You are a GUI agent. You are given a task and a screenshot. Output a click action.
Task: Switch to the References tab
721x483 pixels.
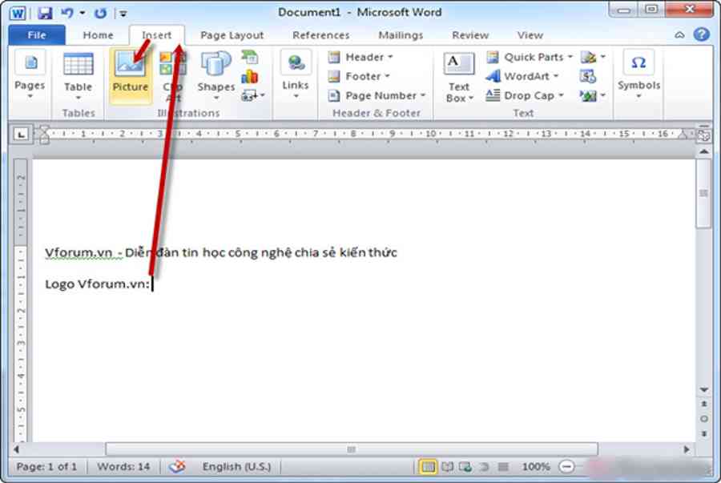(x=321, y=35)
